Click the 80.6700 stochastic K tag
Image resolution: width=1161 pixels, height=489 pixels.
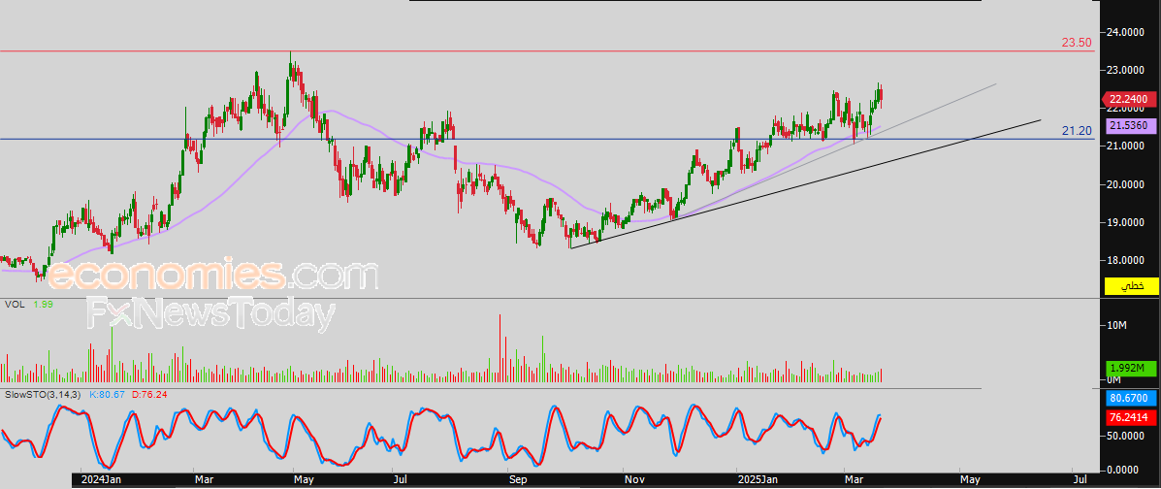1130,398
